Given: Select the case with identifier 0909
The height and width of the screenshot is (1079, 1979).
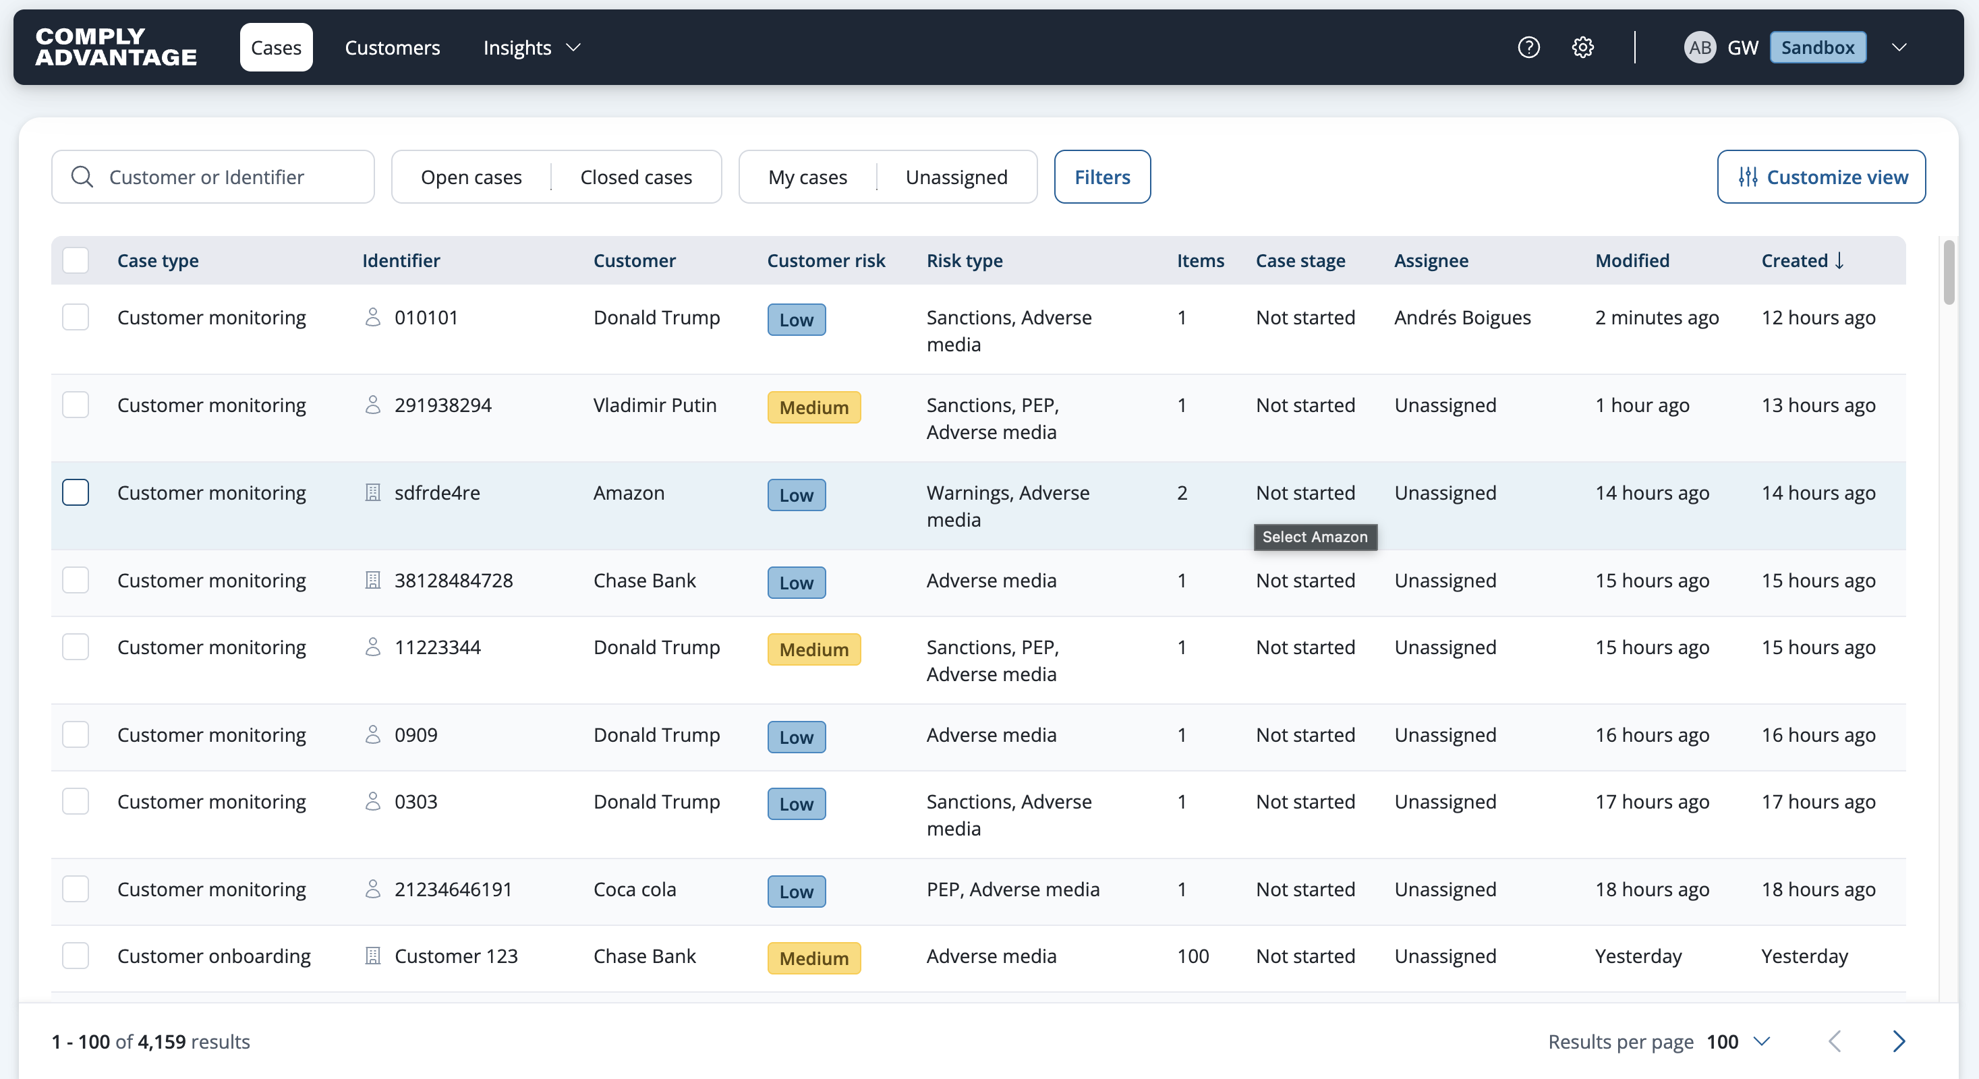Looking at the screenshot, I should point(76,734).
